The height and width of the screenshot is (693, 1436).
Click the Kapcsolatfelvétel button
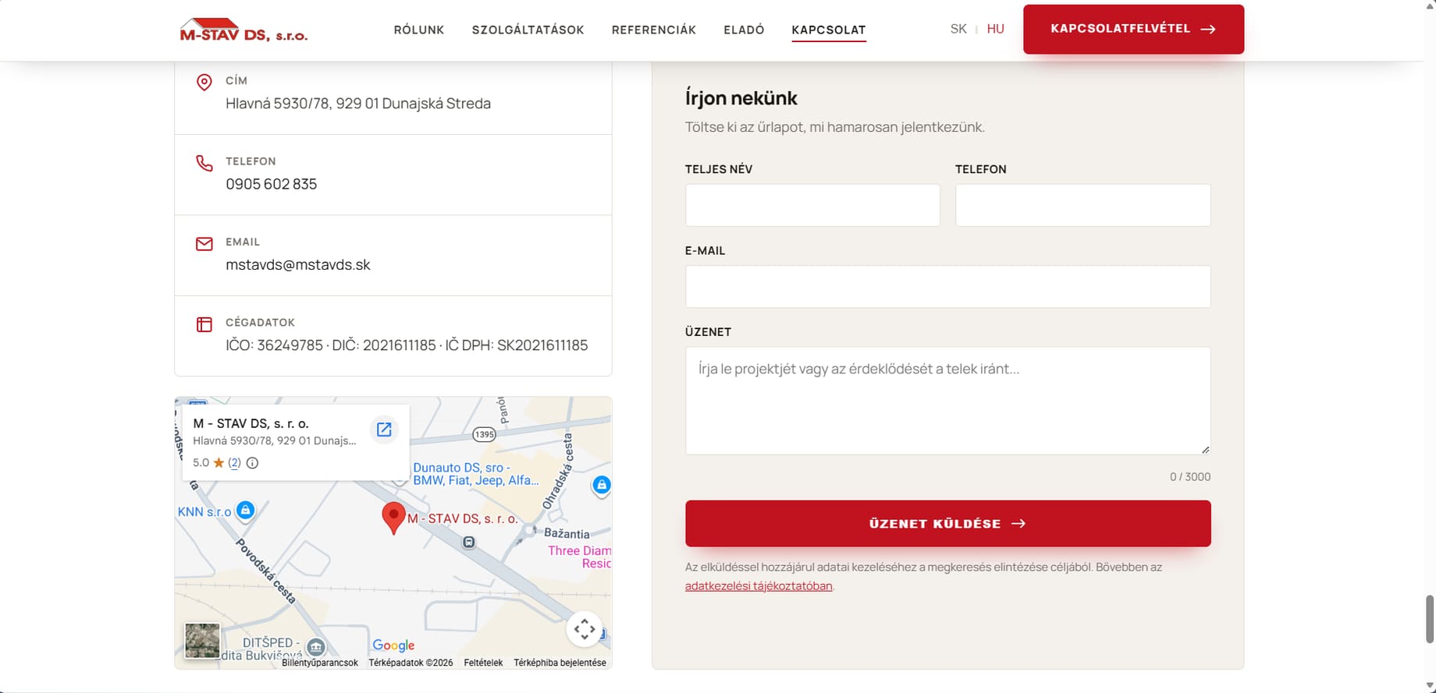click(x=1133, y=30)
